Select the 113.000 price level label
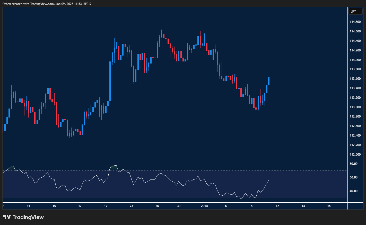This screenshot has height=225, width=366. [355, 107]
